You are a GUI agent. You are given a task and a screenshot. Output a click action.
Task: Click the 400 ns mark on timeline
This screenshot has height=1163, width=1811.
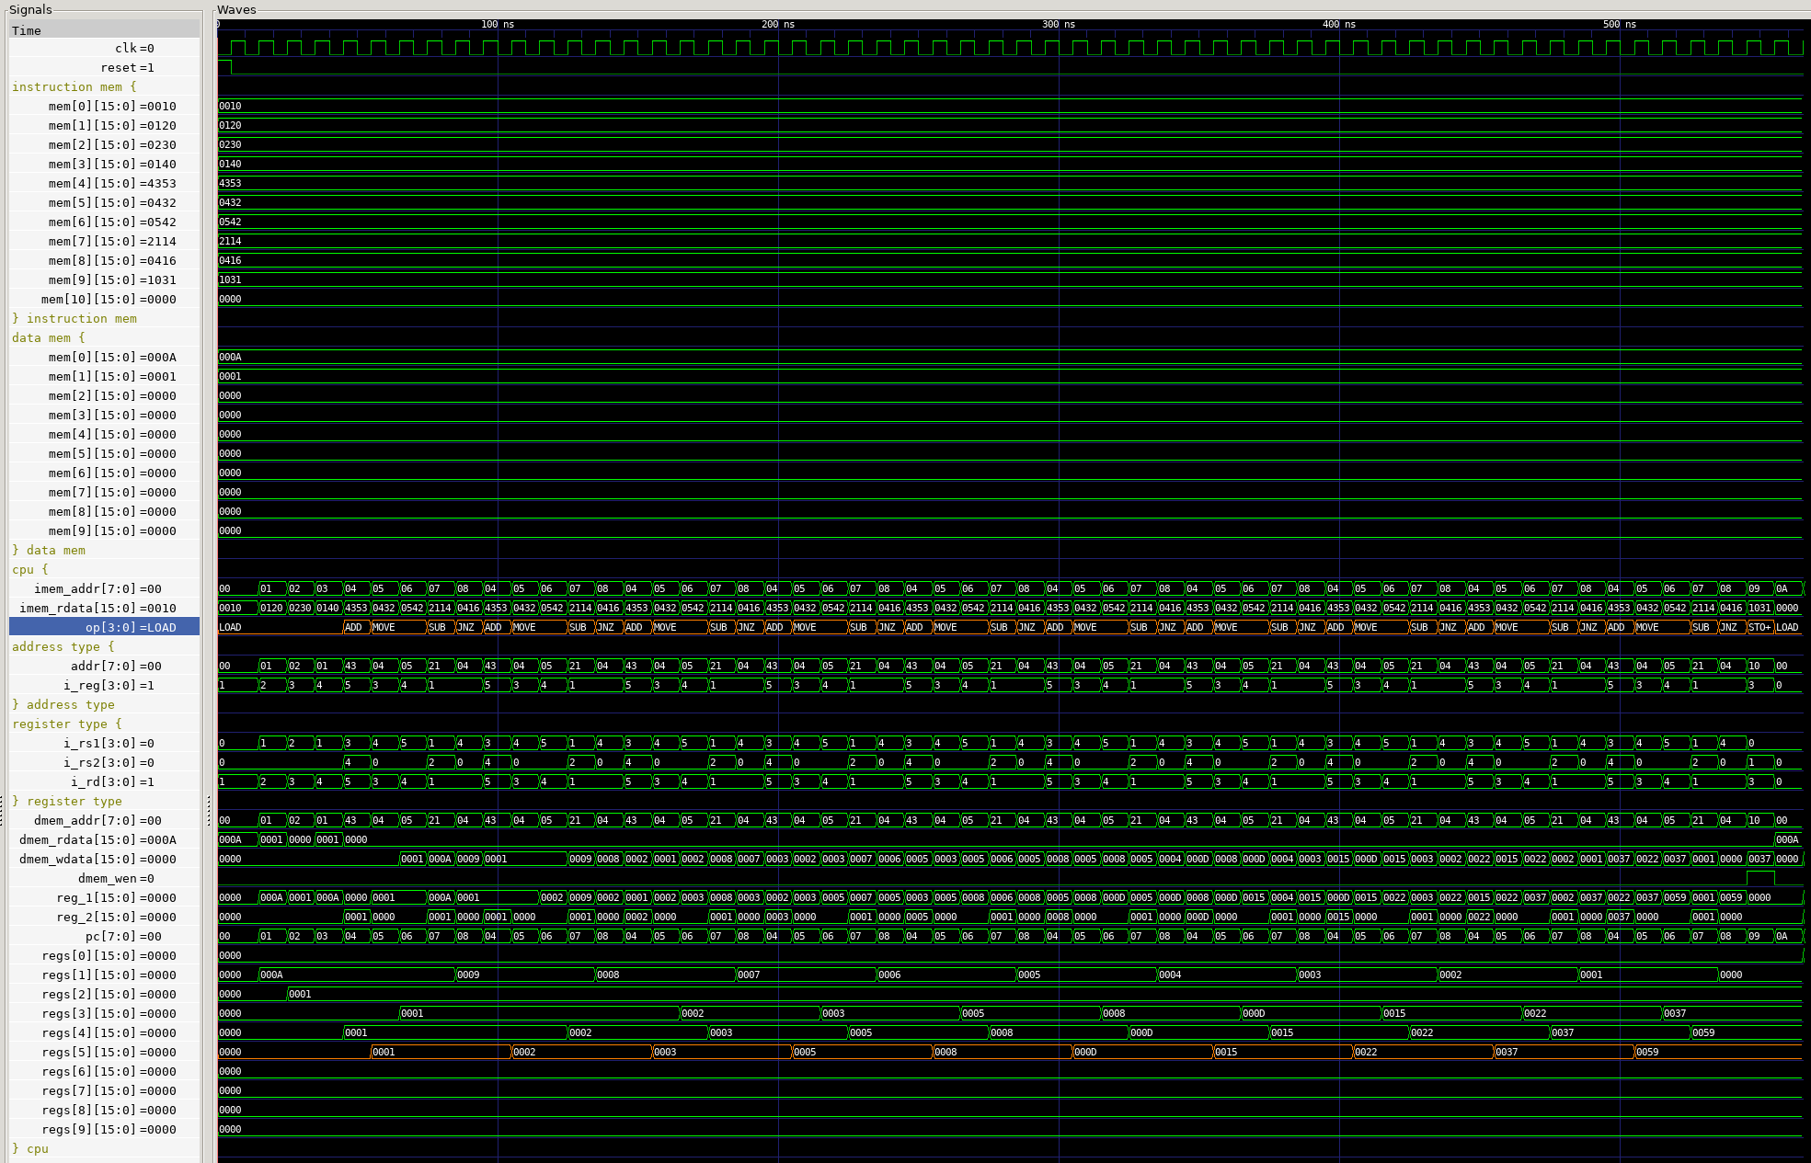tap(1339, 24)
